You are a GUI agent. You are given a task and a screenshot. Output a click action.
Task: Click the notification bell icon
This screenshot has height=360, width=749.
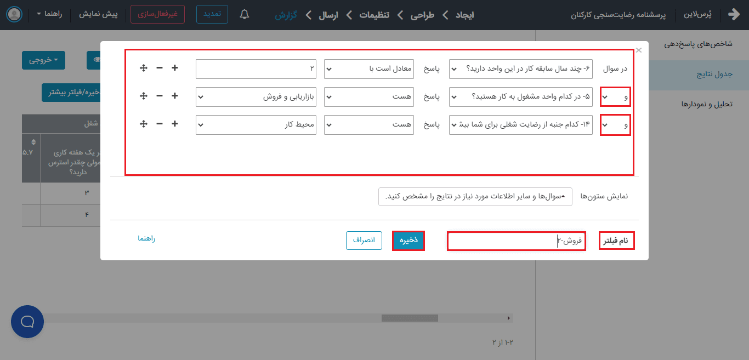point(245,15)
